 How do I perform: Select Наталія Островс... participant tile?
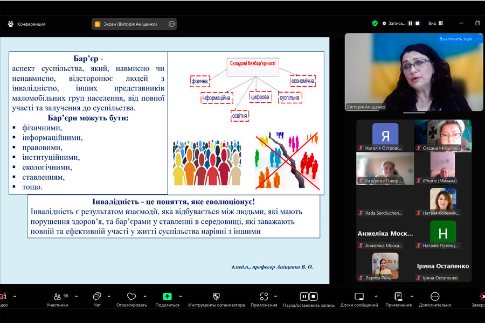(385, 136)
